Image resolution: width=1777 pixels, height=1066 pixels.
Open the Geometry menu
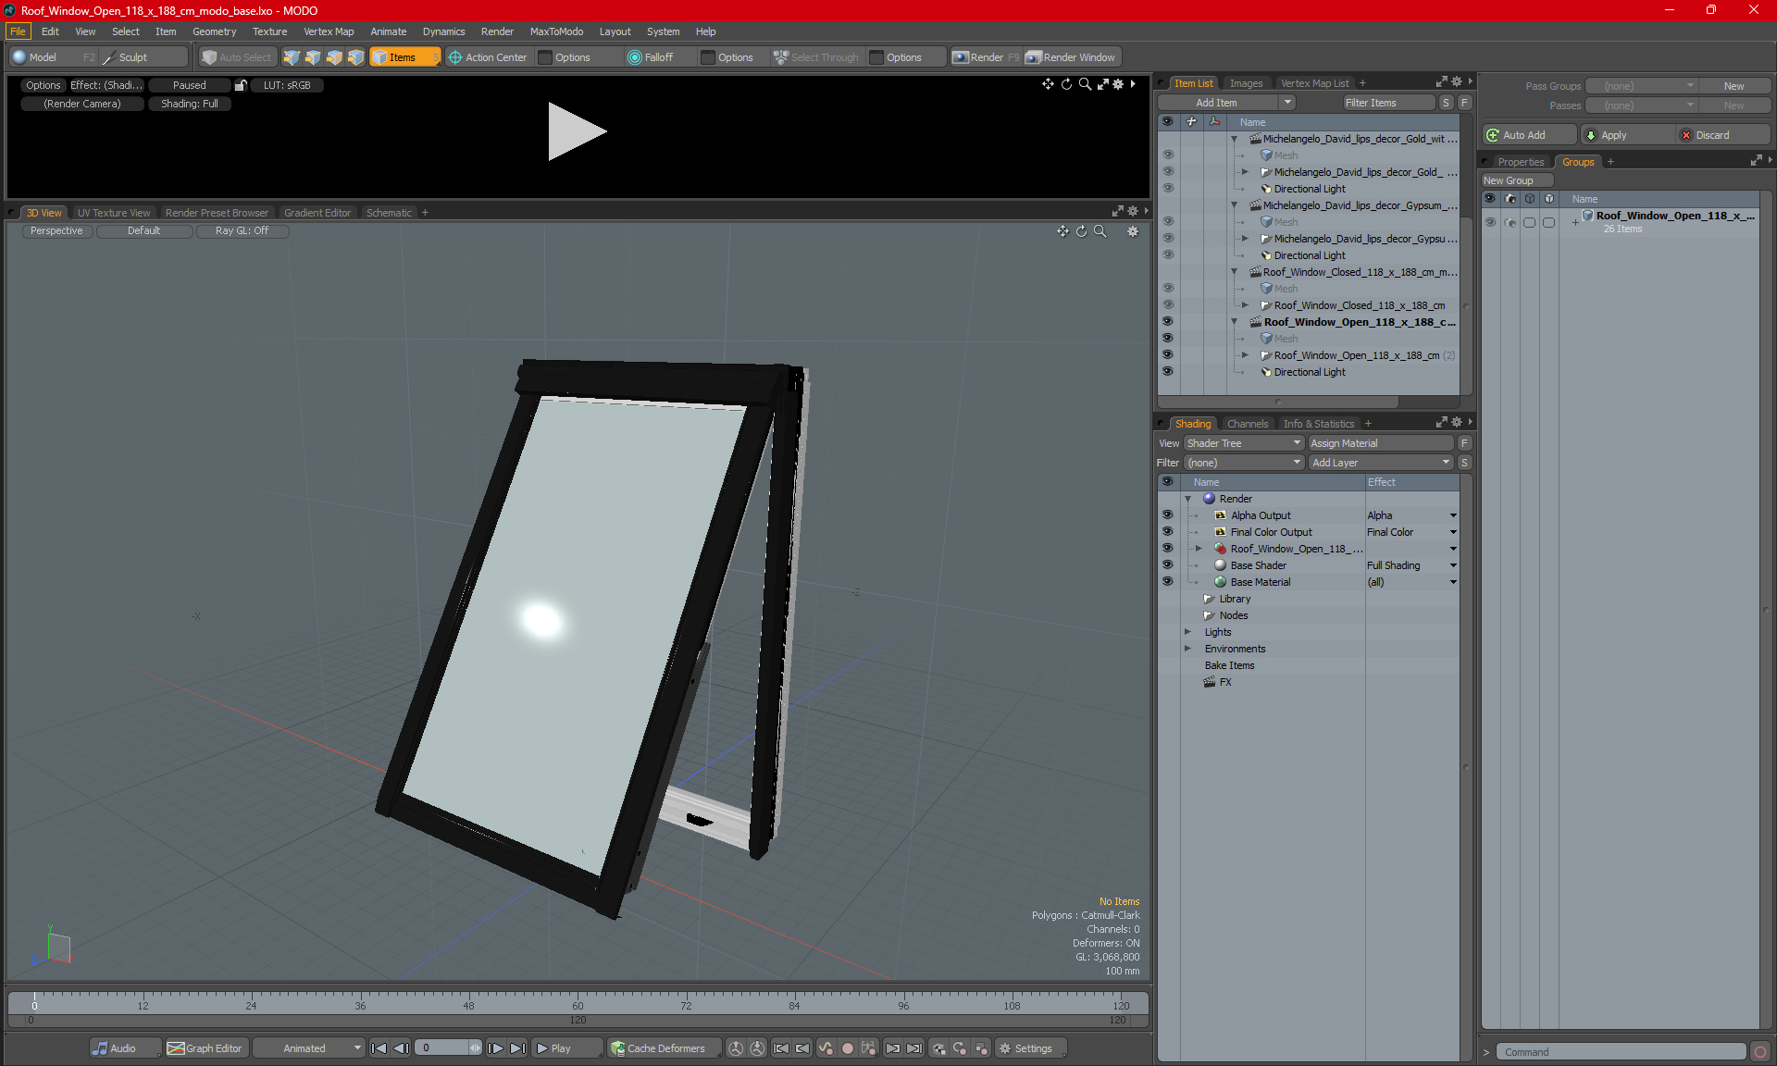(214, 31)
